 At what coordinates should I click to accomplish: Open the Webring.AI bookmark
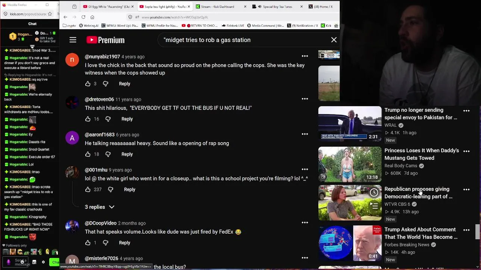pyautogui.click(x=89, y=25)
